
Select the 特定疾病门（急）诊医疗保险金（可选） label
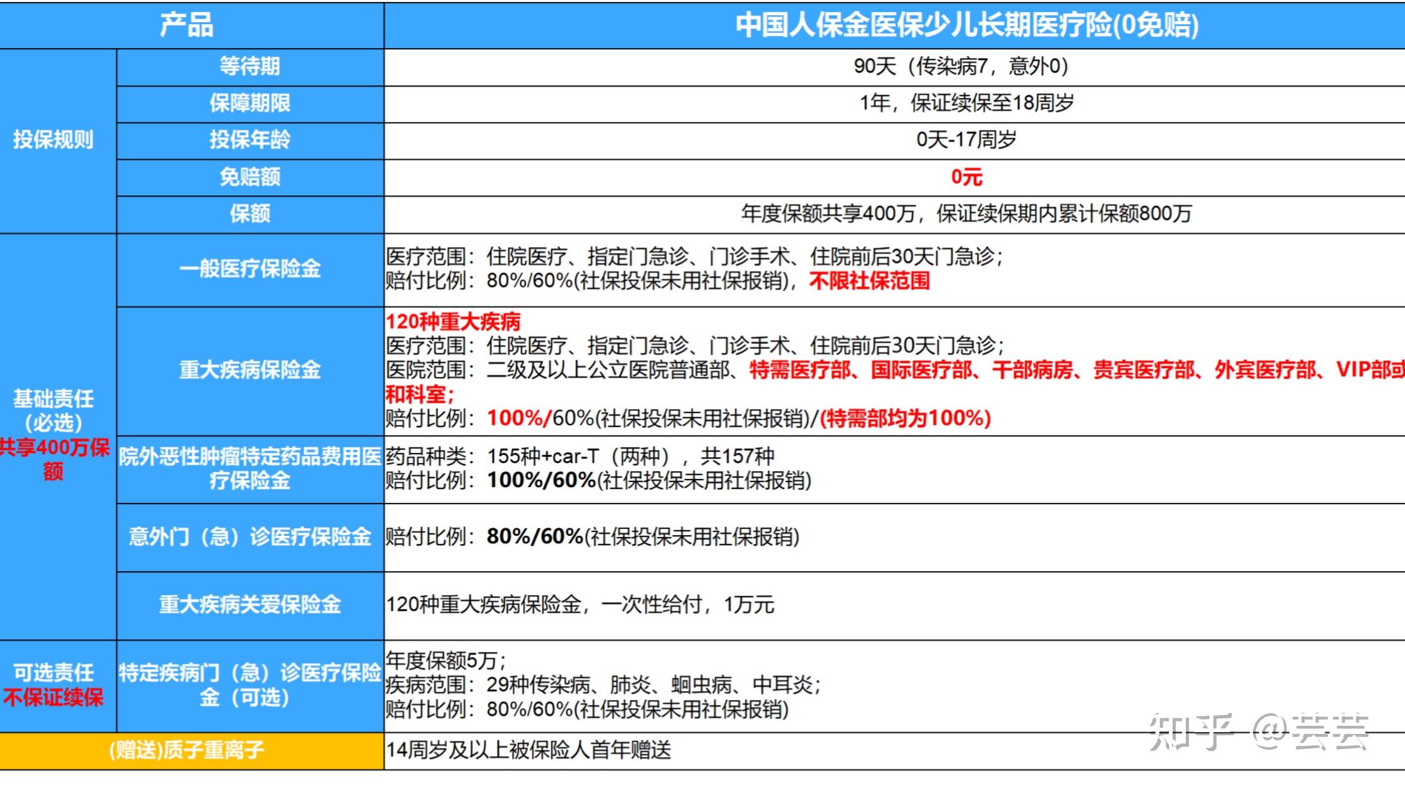click(250, 685)
